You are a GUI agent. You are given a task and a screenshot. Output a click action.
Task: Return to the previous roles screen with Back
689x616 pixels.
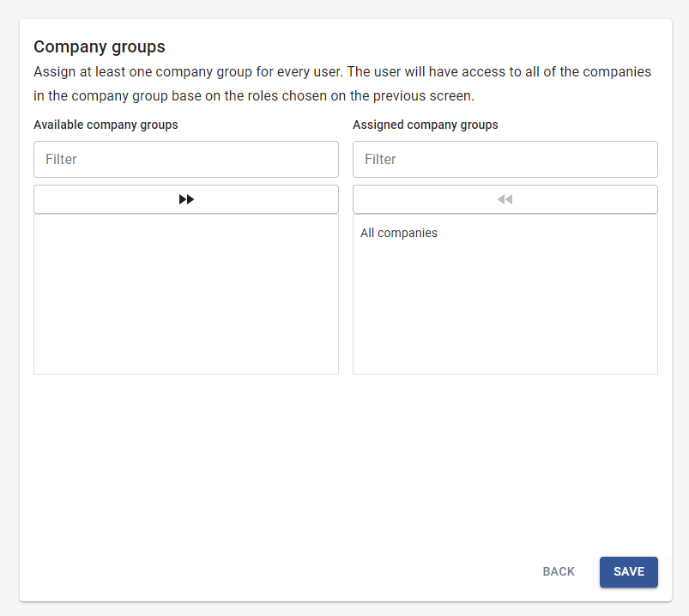559,571
